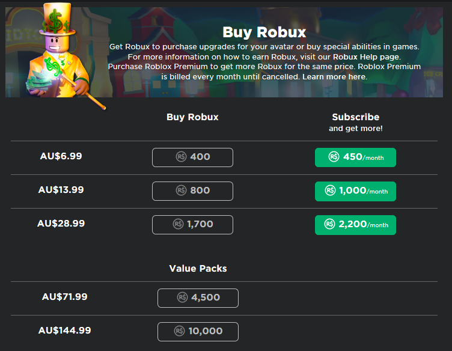Open the Robux Help page link
Image resolution: width=452 pixels, height=351 pixels.
(x=366, y=57)
